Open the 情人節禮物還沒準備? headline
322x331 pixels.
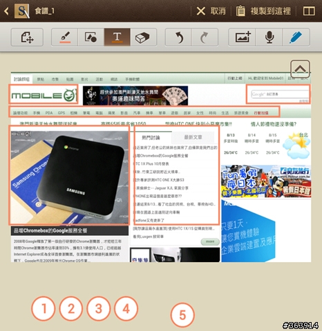click(x=274, y=124)
